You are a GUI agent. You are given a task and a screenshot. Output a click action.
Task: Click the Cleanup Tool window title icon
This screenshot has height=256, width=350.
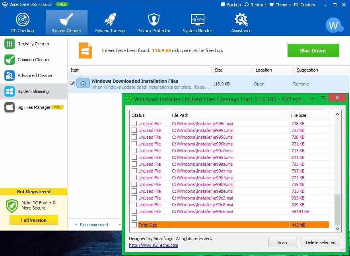click(x=129, y=99)
